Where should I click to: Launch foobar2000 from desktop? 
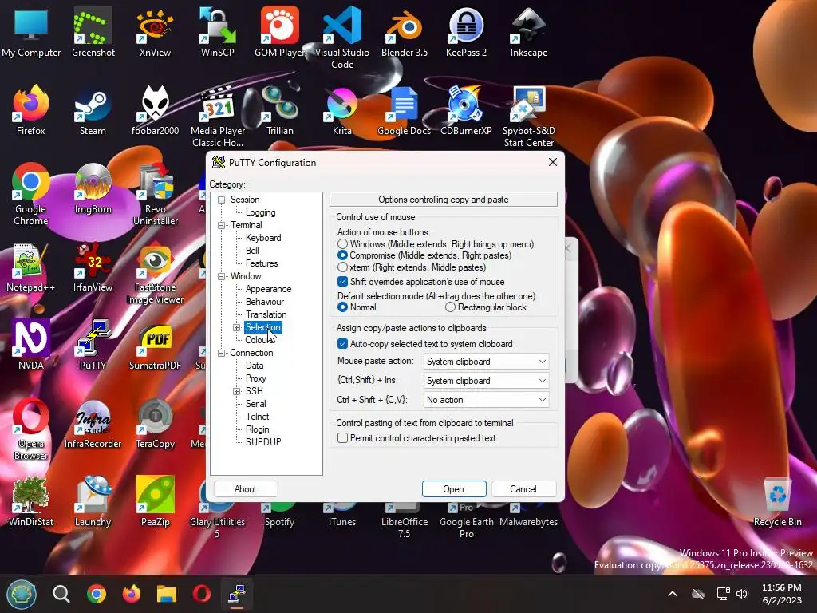coord(155,110)
